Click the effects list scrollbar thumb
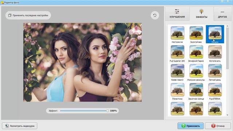The width and height of the screenshot is (233, 131). point(227,48)
